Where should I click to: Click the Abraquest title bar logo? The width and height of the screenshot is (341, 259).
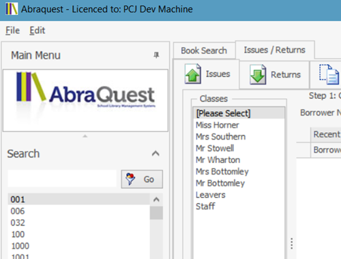tap(12, 9)
